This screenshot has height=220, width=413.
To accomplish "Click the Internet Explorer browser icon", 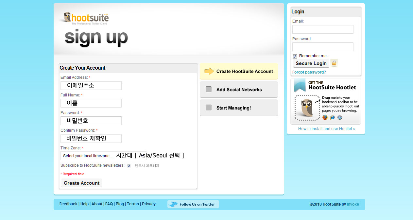I will [333, 117].
